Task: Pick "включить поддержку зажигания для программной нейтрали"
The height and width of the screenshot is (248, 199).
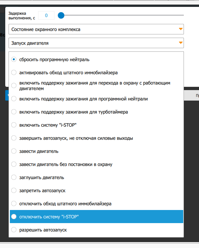Action: point(14,99)
